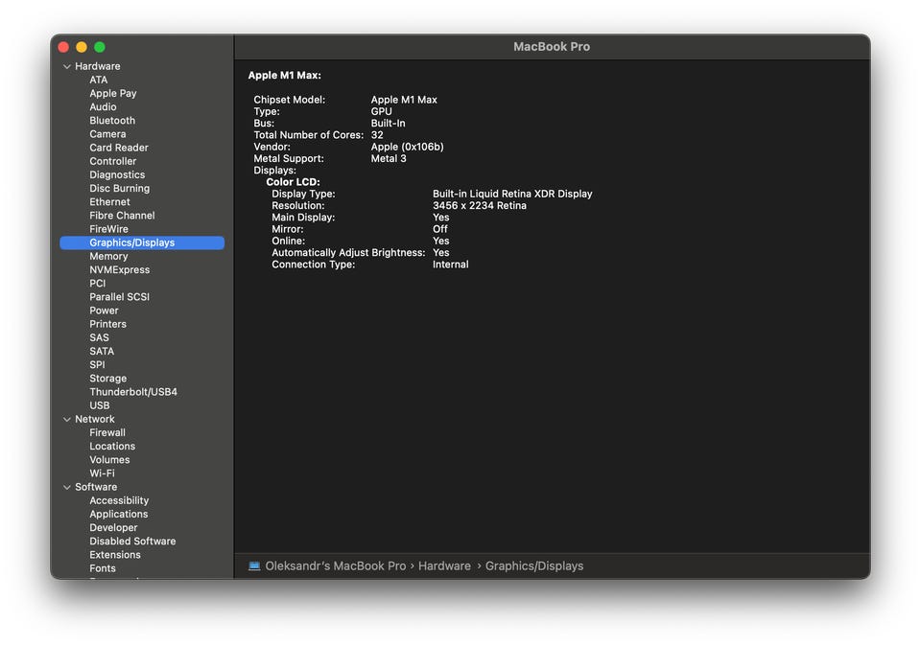Select NVMExpress in the sidebar
Screen dimensions: 921x646
click(119, 270)
